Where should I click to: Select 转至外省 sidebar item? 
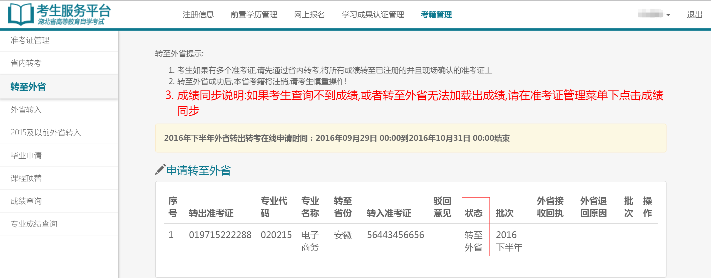tap(28, 87)
